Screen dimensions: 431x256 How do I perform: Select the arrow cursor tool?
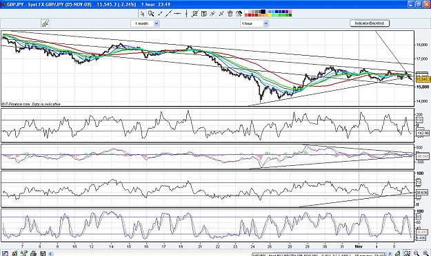coord(142,14)
